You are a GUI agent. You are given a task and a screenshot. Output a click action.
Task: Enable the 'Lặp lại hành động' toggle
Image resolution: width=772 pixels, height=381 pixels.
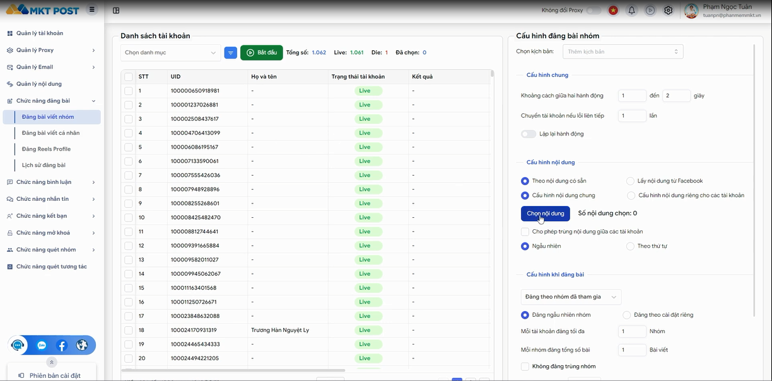point(528,134)
